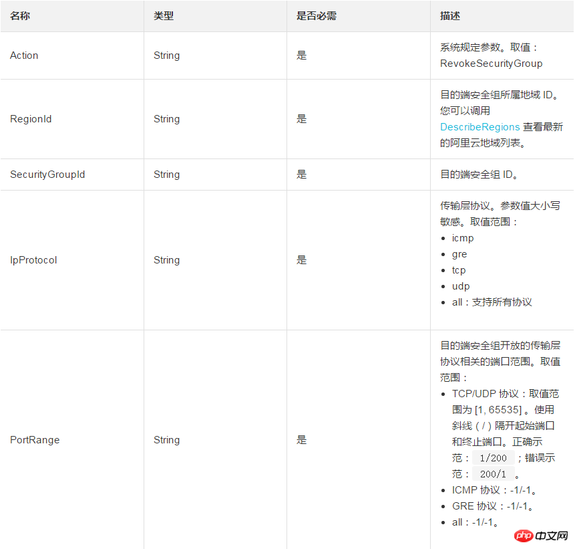This screenshot has width=575, height=549.
Task: Click the ICMP 协议：-1/-1 bullet
Action: pyautogui.click(x=494, y=490)
